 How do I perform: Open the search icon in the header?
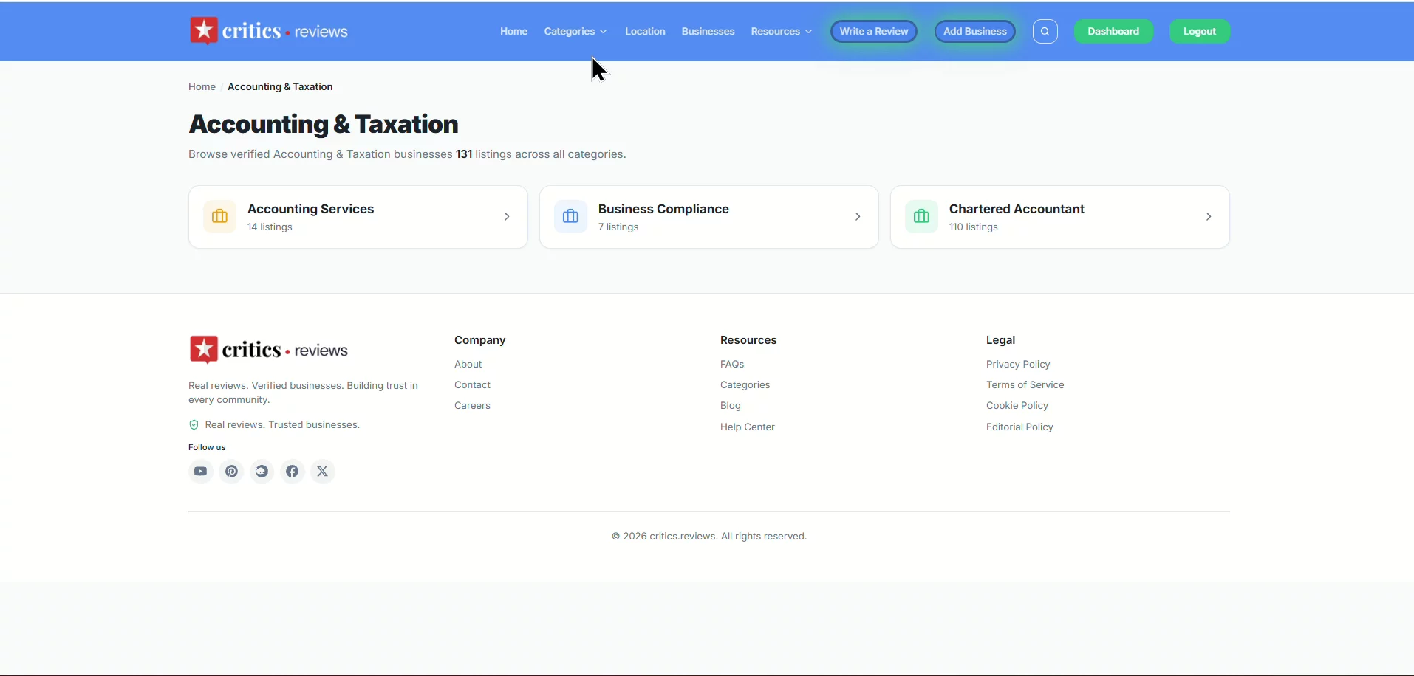[x=1045, y=32]
